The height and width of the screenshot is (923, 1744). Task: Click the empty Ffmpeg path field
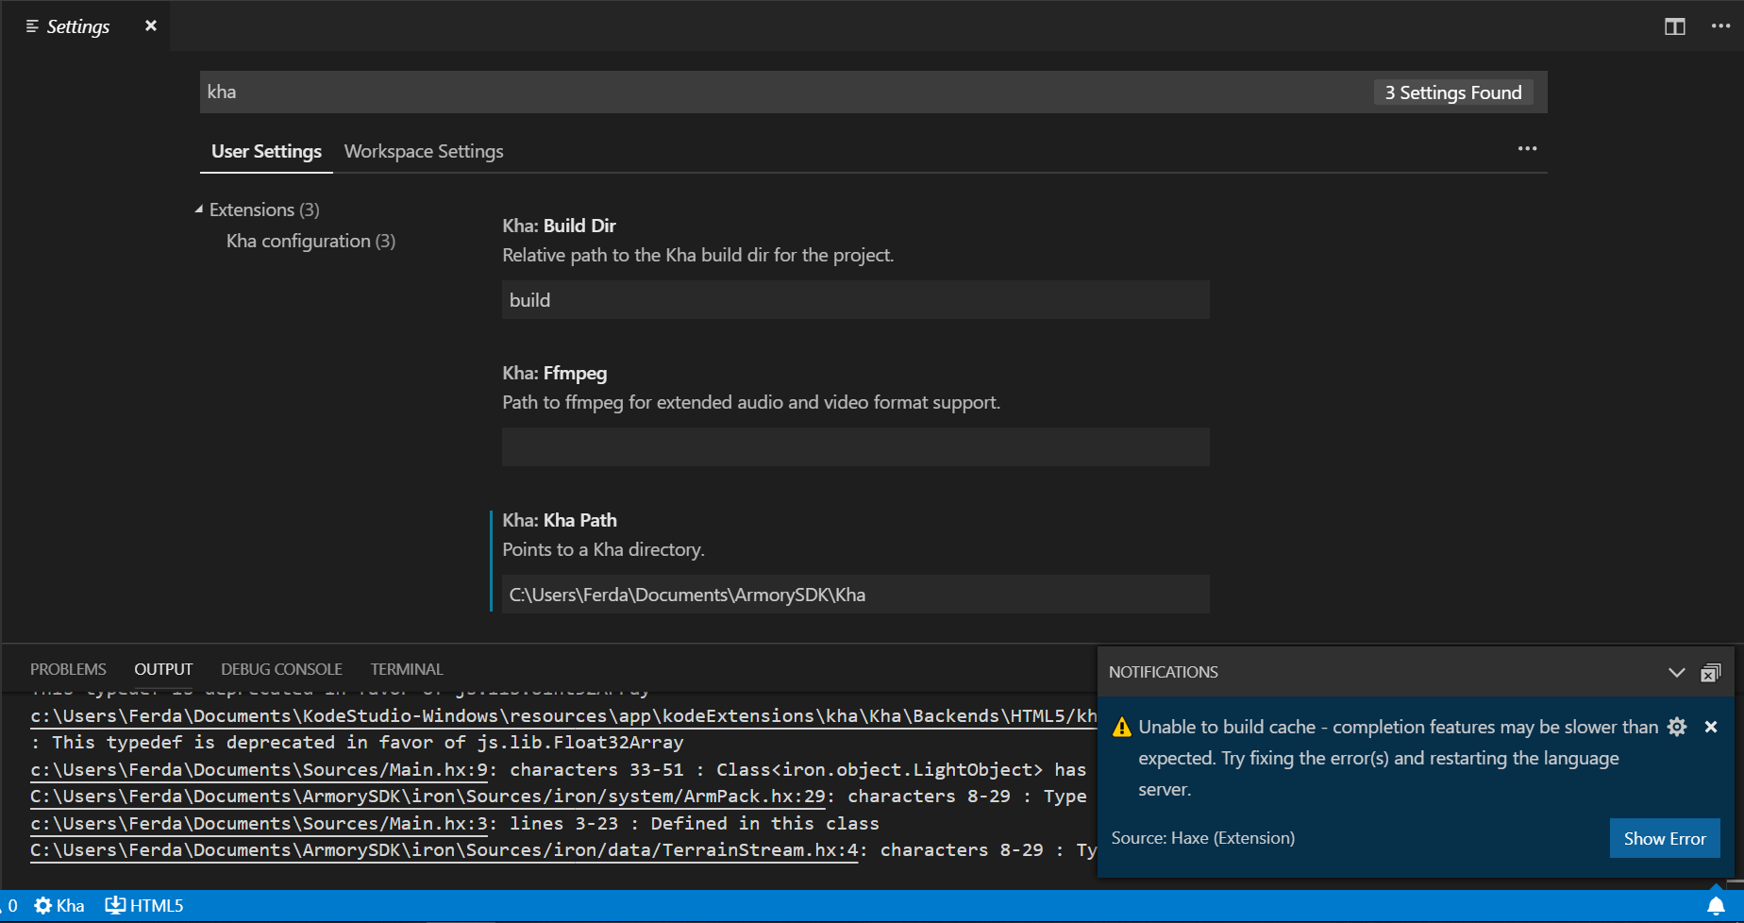(x=856, y=446)
